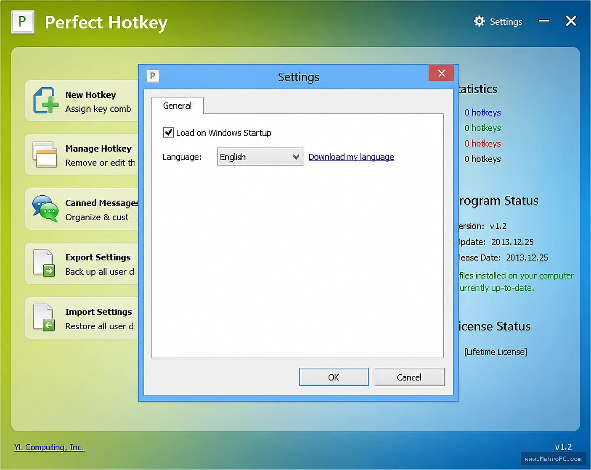This screenshot has width=591, height=470.
Task: Click the up-to-date green status message
Action: click(x=516, y=282)
